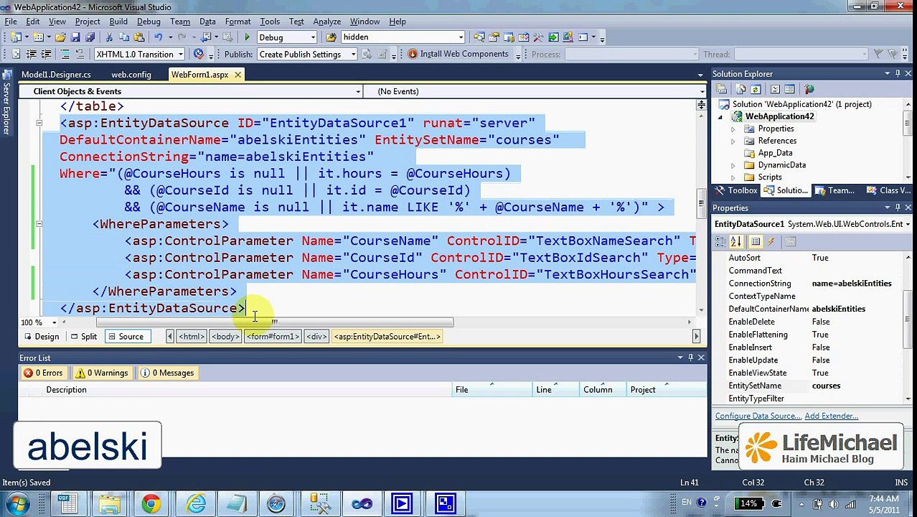This screenshot has width=917, height=517.
Task: Switch to the web.config tab
Action: [131, 75]
